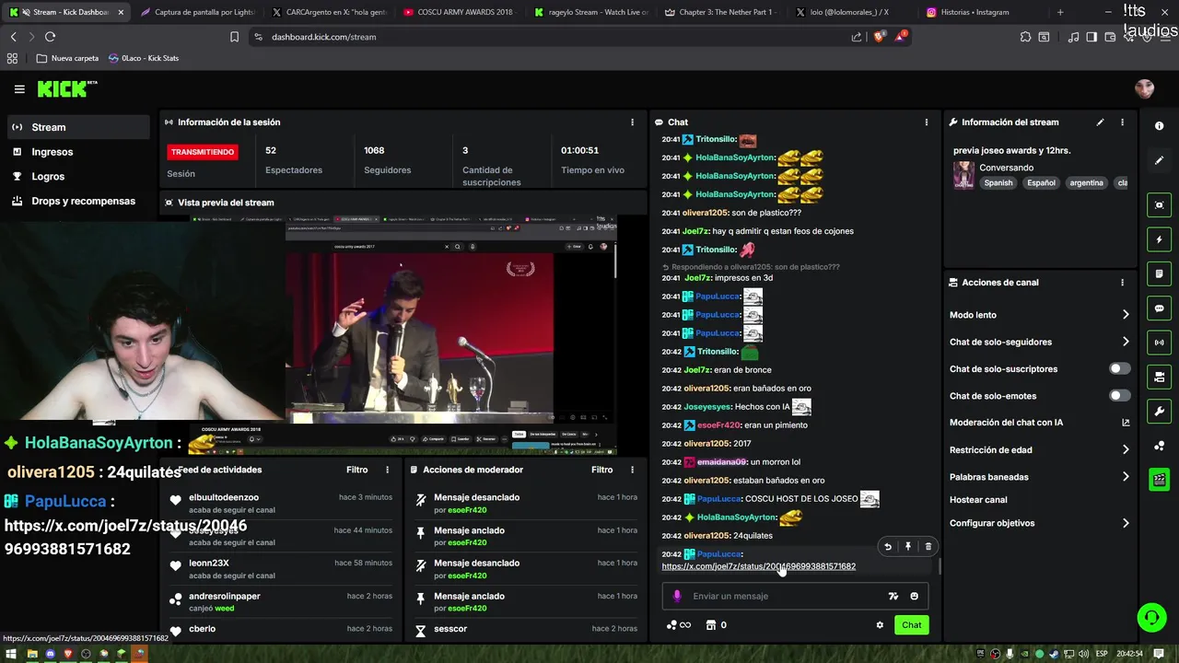Toggle the chat bubble widget in the right sidebar
1179x663 pixels.
coord(1160,308)
